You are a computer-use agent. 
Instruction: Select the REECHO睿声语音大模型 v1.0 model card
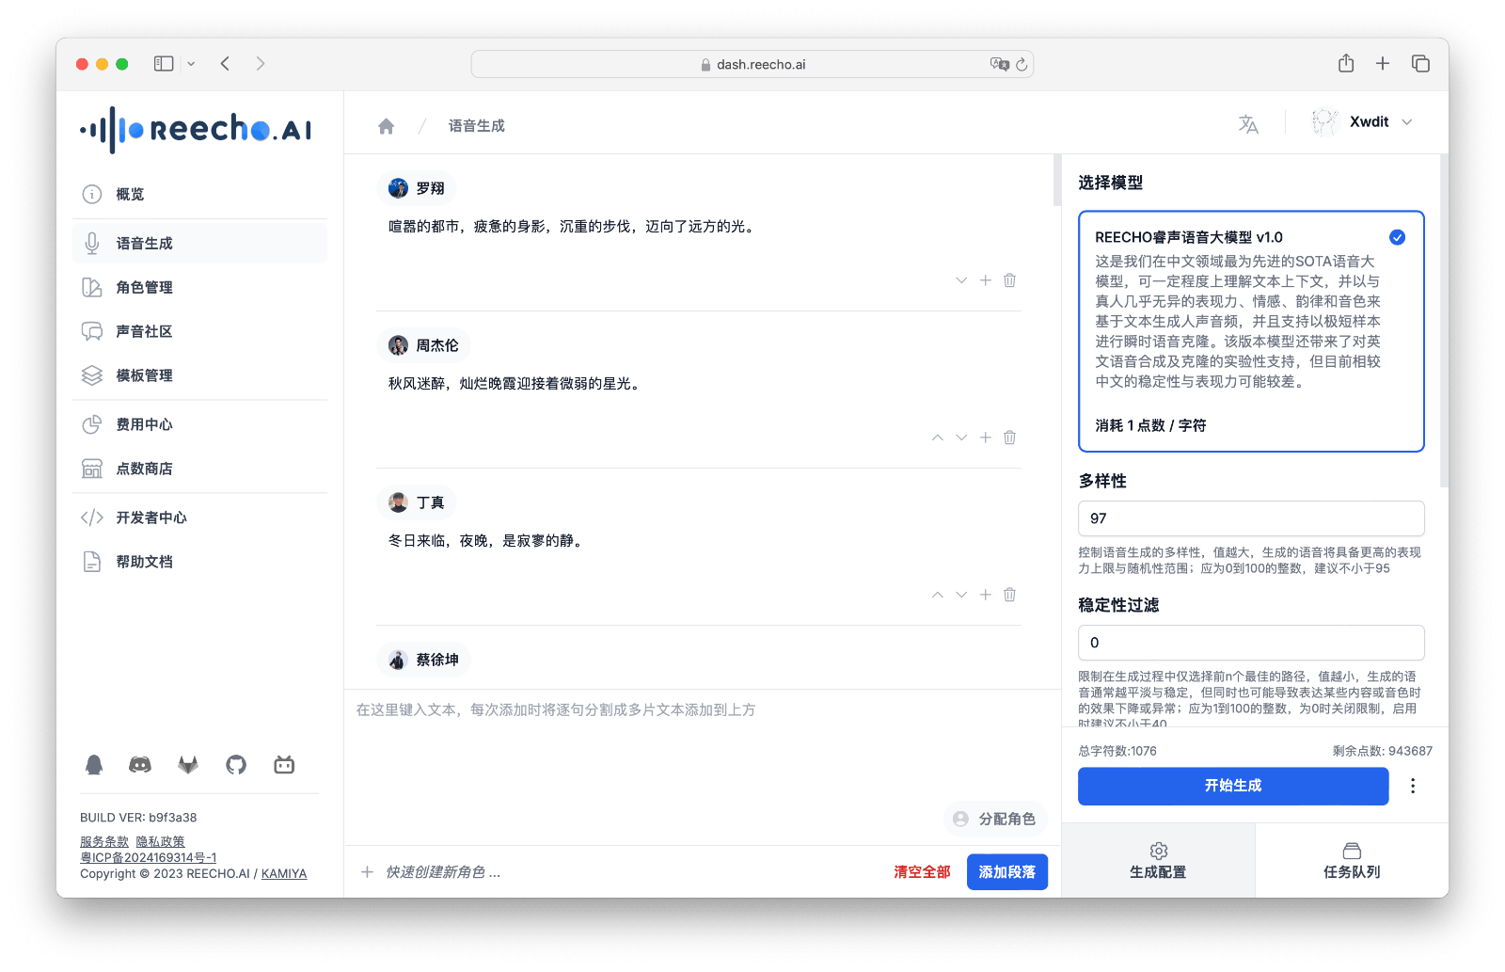point(1251,331)
